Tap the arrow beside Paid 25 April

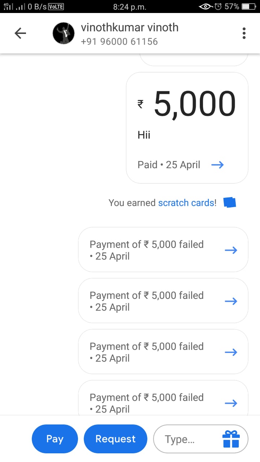pyautogui.click(x=217, y=165)
